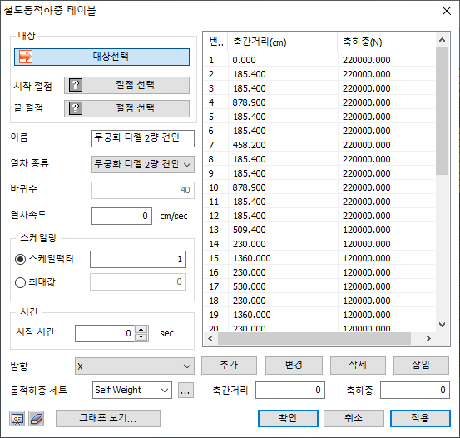Click the 축간거리 input field at bottom
This screenshot has height=438, width=460.
tap(290, 390)
